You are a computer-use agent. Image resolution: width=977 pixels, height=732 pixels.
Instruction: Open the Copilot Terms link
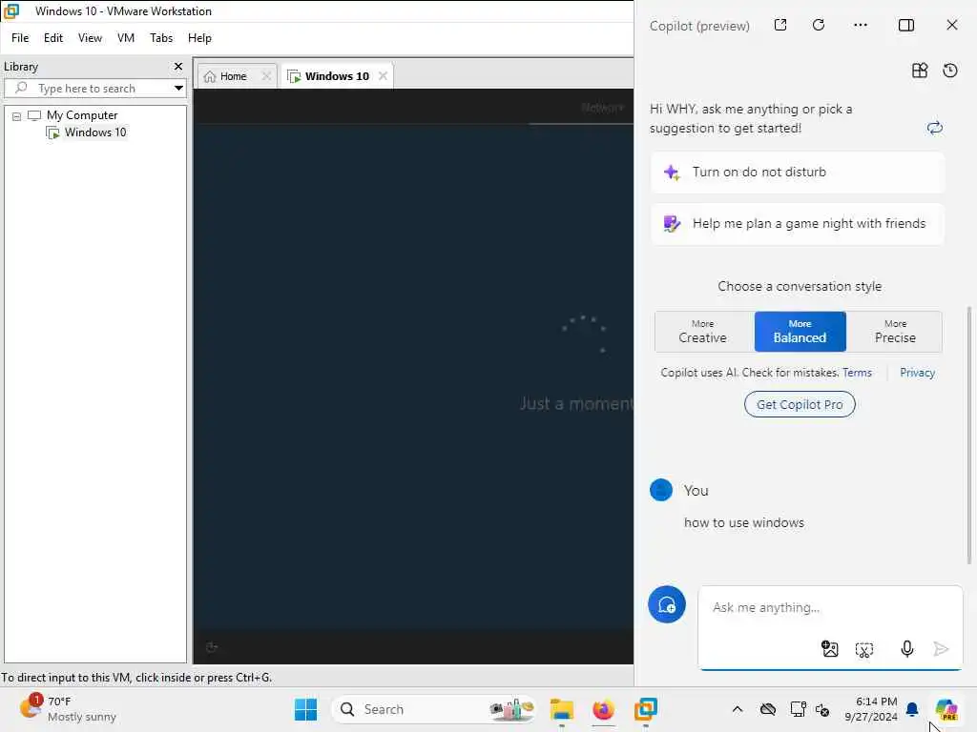pyautogui.click(x=857, y=373)
